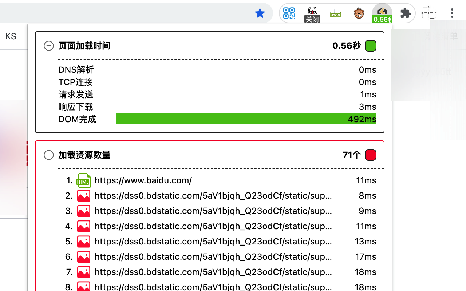Open the JSON extension icon

[336, 13]
